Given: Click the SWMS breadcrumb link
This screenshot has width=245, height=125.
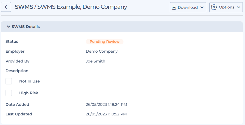Looking at the screenshot, I should tap(24, 7).
